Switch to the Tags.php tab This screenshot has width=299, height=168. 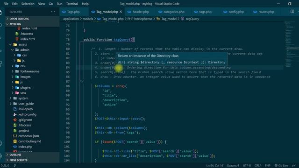coord(73,12)
